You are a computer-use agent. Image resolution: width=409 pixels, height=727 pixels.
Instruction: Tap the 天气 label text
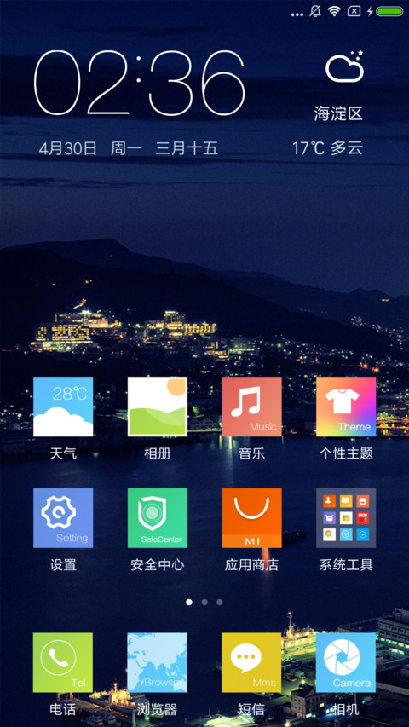(x=63, y=453)
